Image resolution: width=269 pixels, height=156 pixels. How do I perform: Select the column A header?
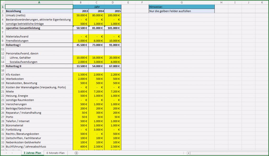pos(39,2)
